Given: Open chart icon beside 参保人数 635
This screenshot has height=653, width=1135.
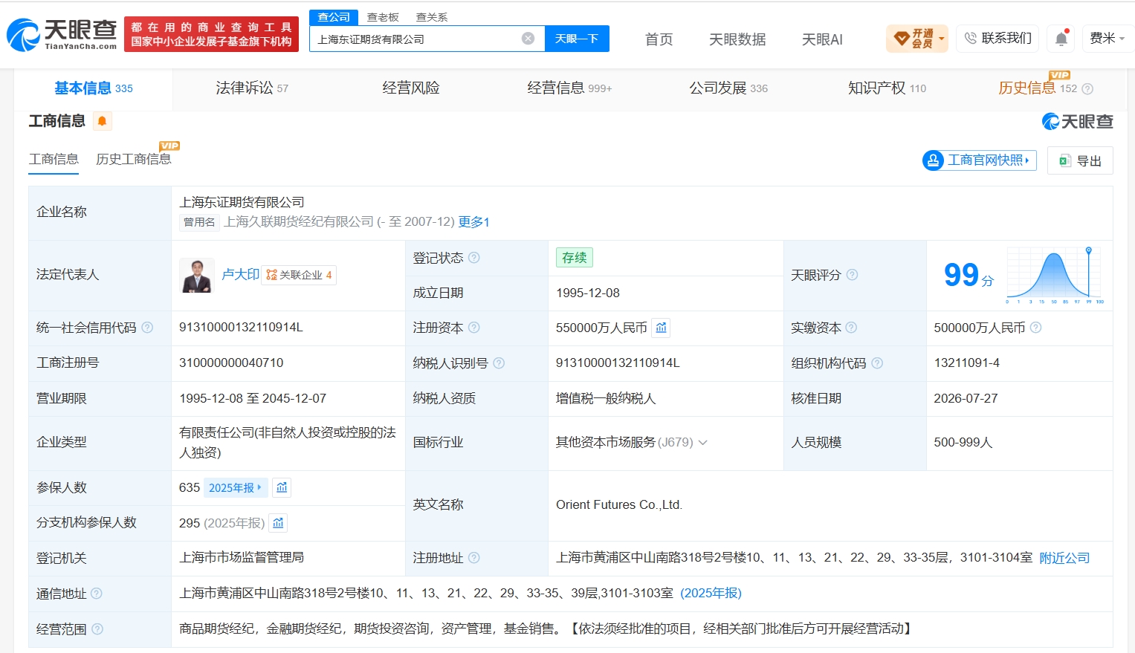Looking at the screenshot, I should (282, 487).
